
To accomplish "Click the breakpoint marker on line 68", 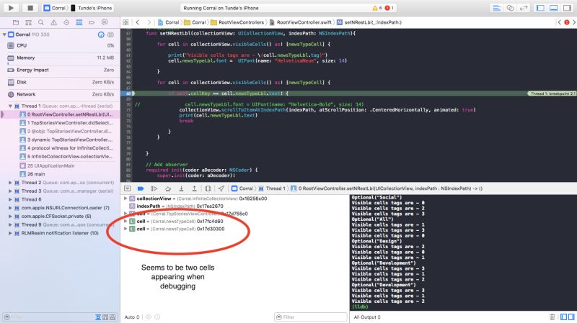I will [x=127, y=94].
